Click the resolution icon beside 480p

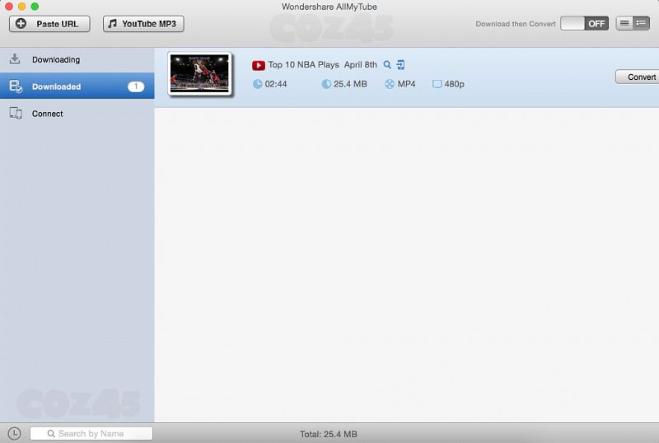[x=437, y=84]
